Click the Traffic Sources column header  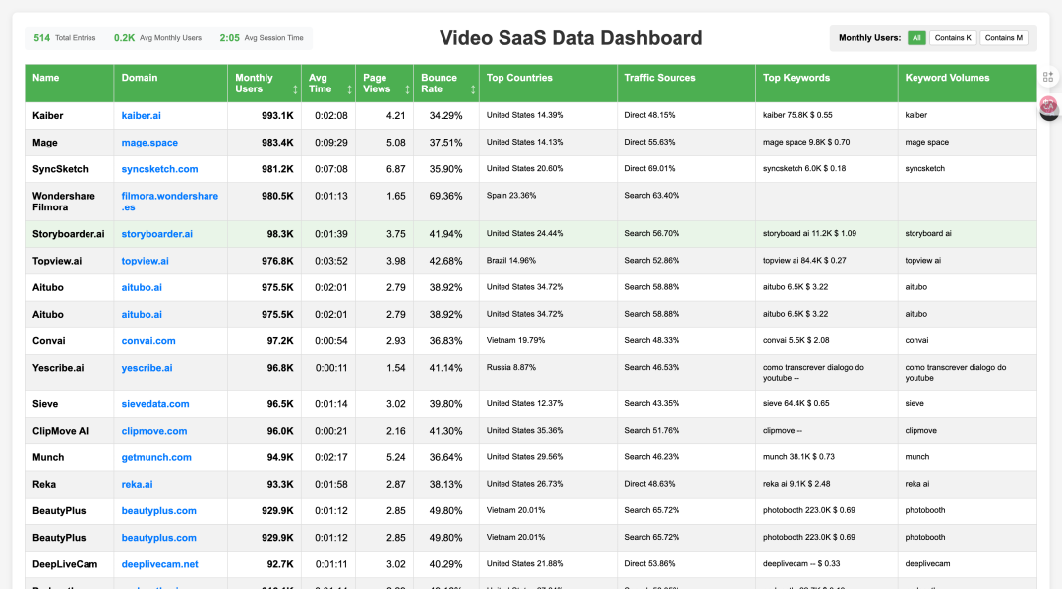coord(686,84)
